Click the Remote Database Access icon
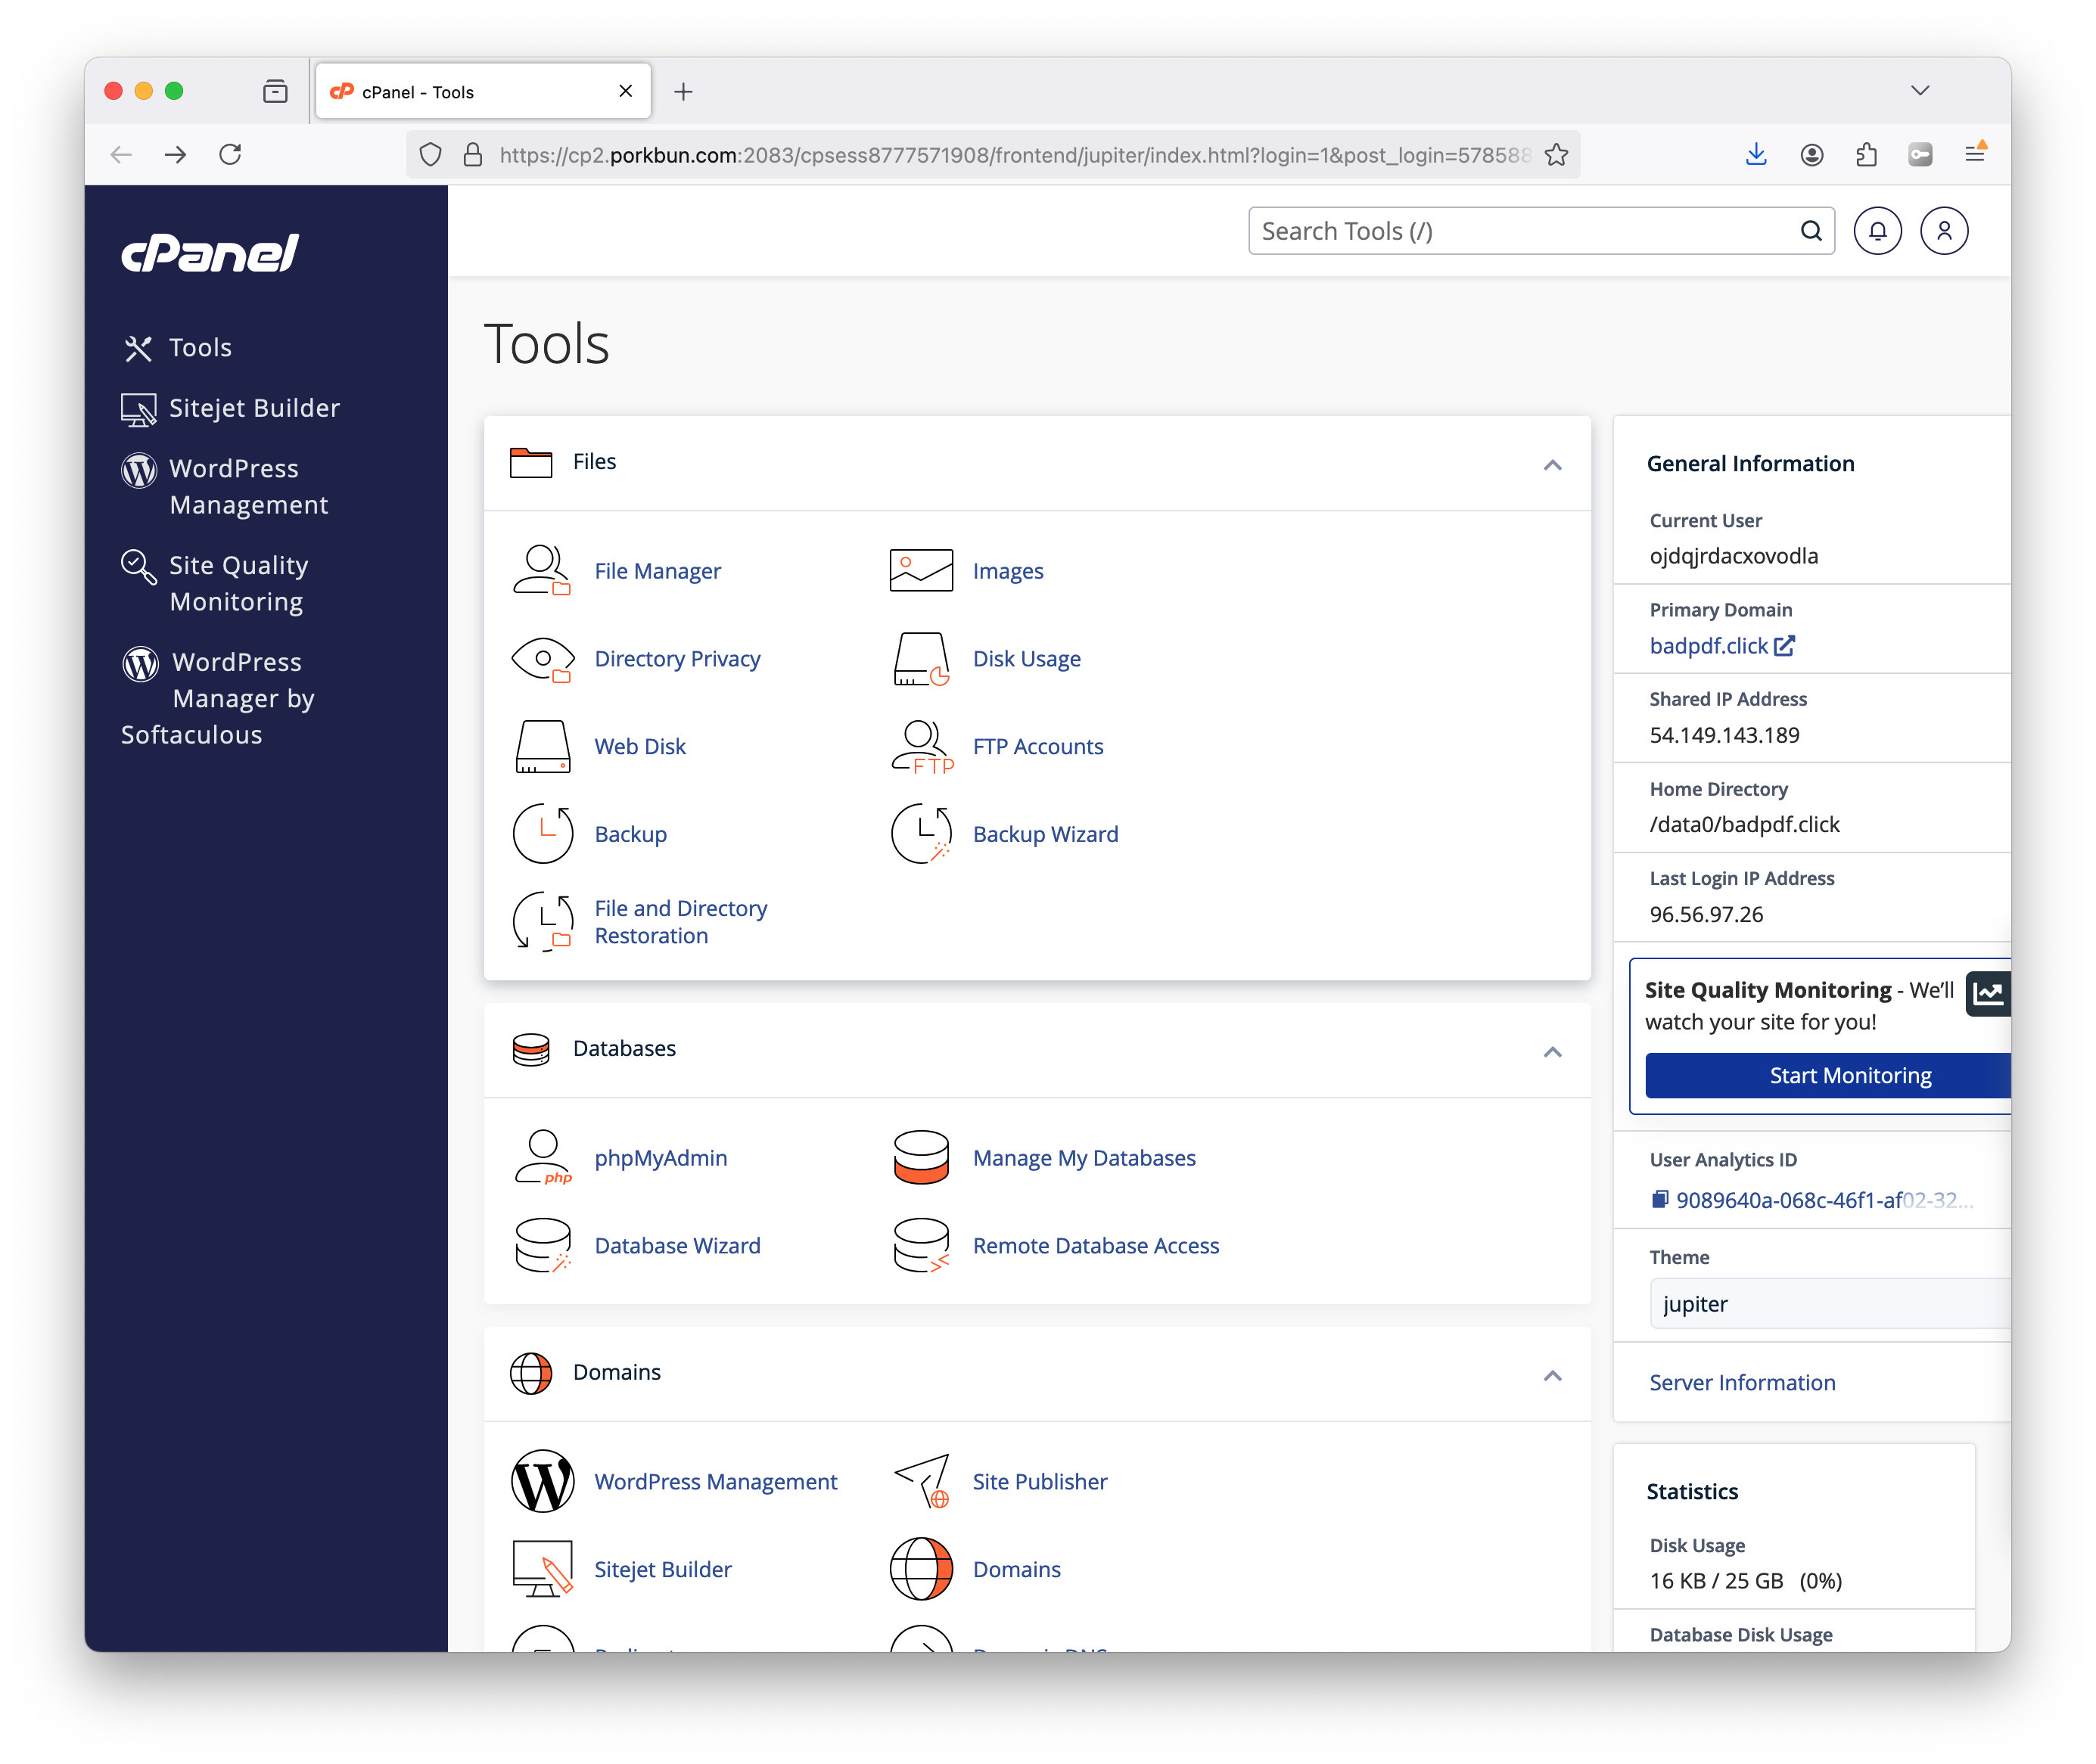The image size is (2096, 1764). pos(920,1245)
